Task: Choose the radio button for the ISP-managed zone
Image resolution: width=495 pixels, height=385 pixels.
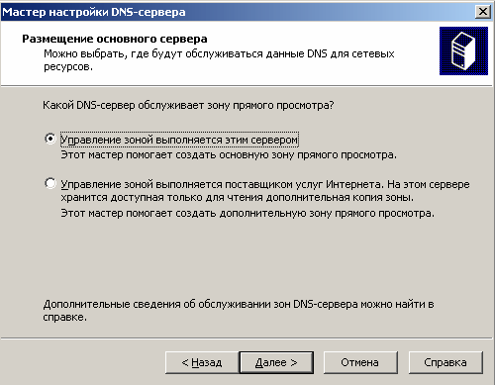Action: tap(50, 183)
